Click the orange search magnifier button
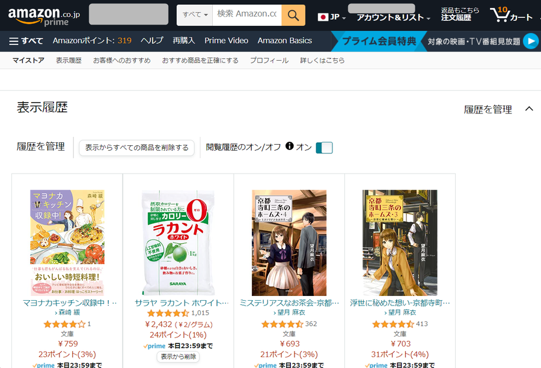The height and width of the screenshot is (368, 541). pyautogui.click(x=293, y=15)
